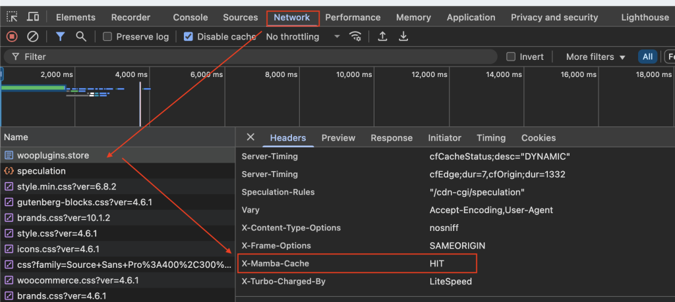Import HAR file upload icon

pos(382,37)
